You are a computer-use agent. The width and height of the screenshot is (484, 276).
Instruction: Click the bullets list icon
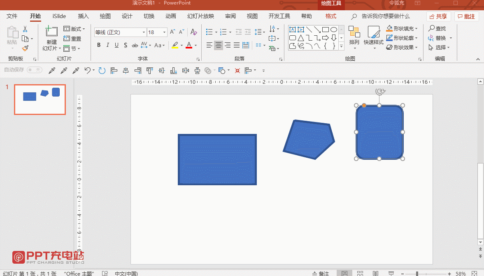209,32
